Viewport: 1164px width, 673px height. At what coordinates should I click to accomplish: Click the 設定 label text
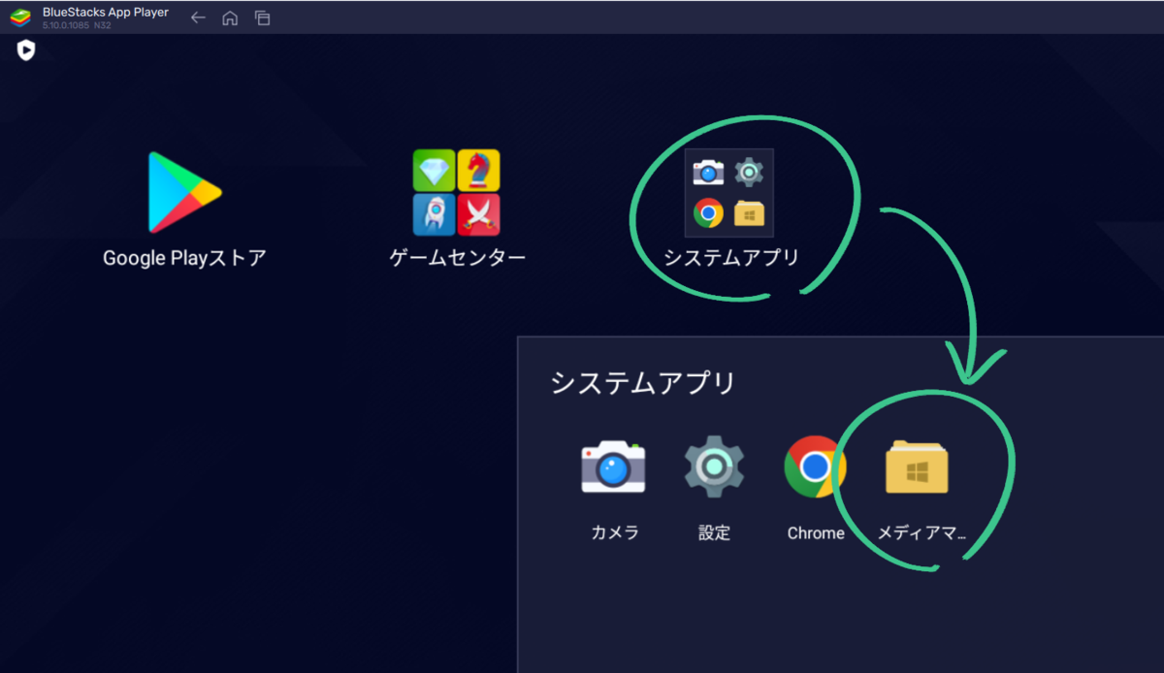[x=714, y=532]
